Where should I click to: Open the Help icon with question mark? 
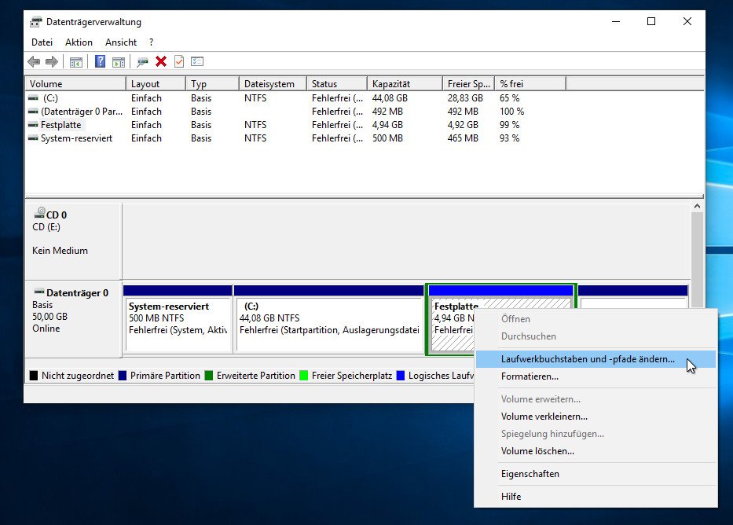coord(100,61)
